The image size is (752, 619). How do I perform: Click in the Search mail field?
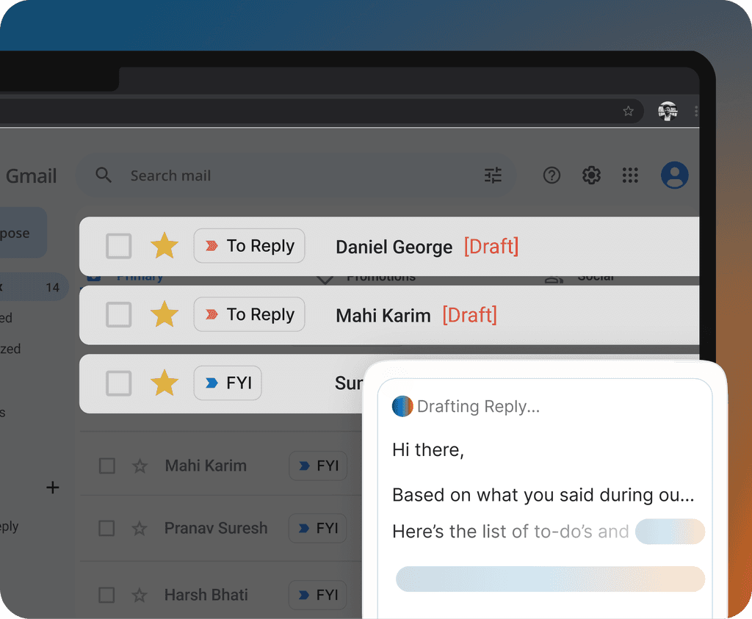[x=295, y=175]
